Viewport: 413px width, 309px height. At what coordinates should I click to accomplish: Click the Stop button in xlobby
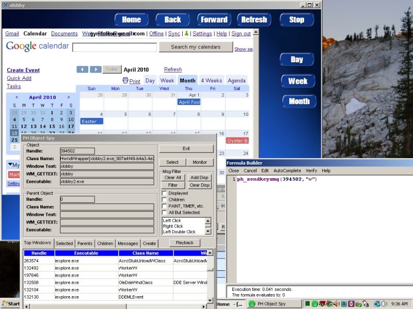(x=297, y=20)
